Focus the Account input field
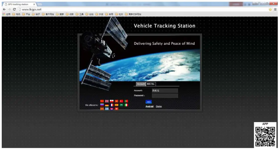Image resolution: width=280 pixels, height=149 pixels. [165, 91]
